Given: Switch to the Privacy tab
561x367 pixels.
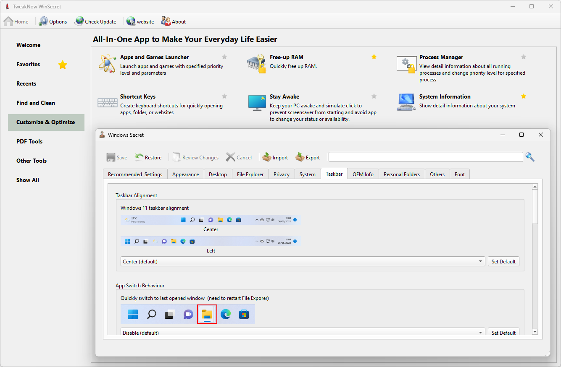Looking at the screenshot, I should click(x=281, y=174).
